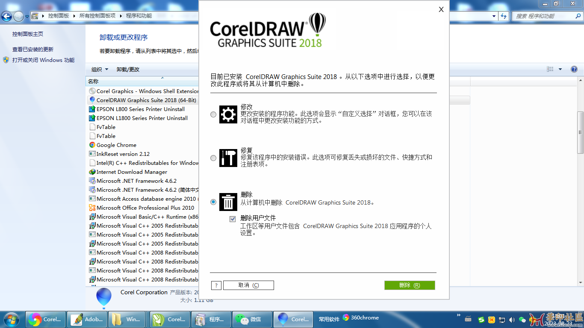Image resolution: width=584 pixels, height=328 pixels.
Task: Select the 修复 (Repair) radio button
Action: click(213, 158)
